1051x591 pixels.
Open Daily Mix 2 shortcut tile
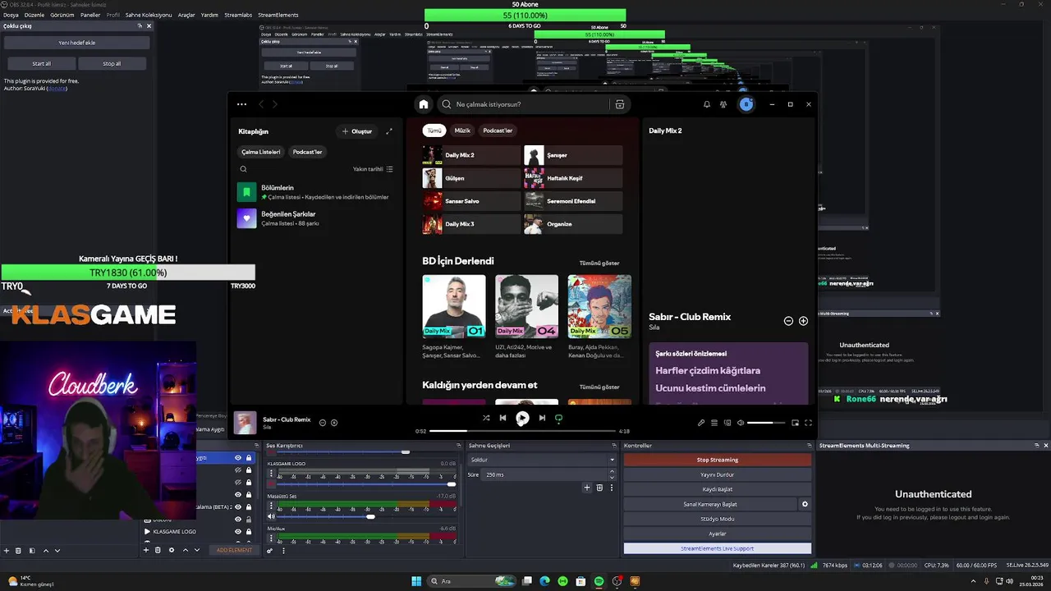[471, 155]
